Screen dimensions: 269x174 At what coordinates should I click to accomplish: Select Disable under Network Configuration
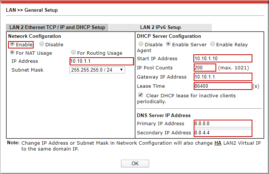[x=42, y=44]
